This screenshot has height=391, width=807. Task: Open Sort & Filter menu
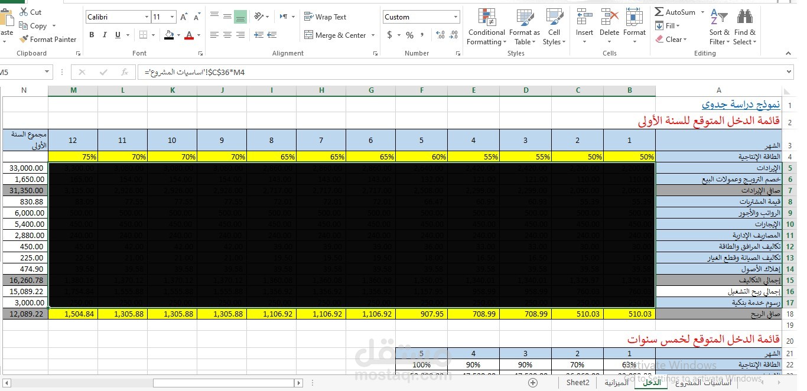pos(720,27)
